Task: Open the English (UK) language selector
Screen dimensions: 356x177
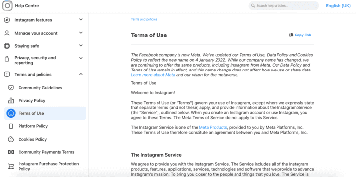Action: pyautogui.click(x=338, y=6)
